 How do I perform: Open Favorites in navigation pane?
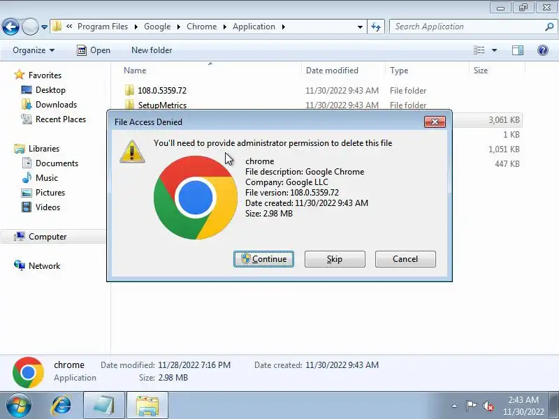click(45, 75)
